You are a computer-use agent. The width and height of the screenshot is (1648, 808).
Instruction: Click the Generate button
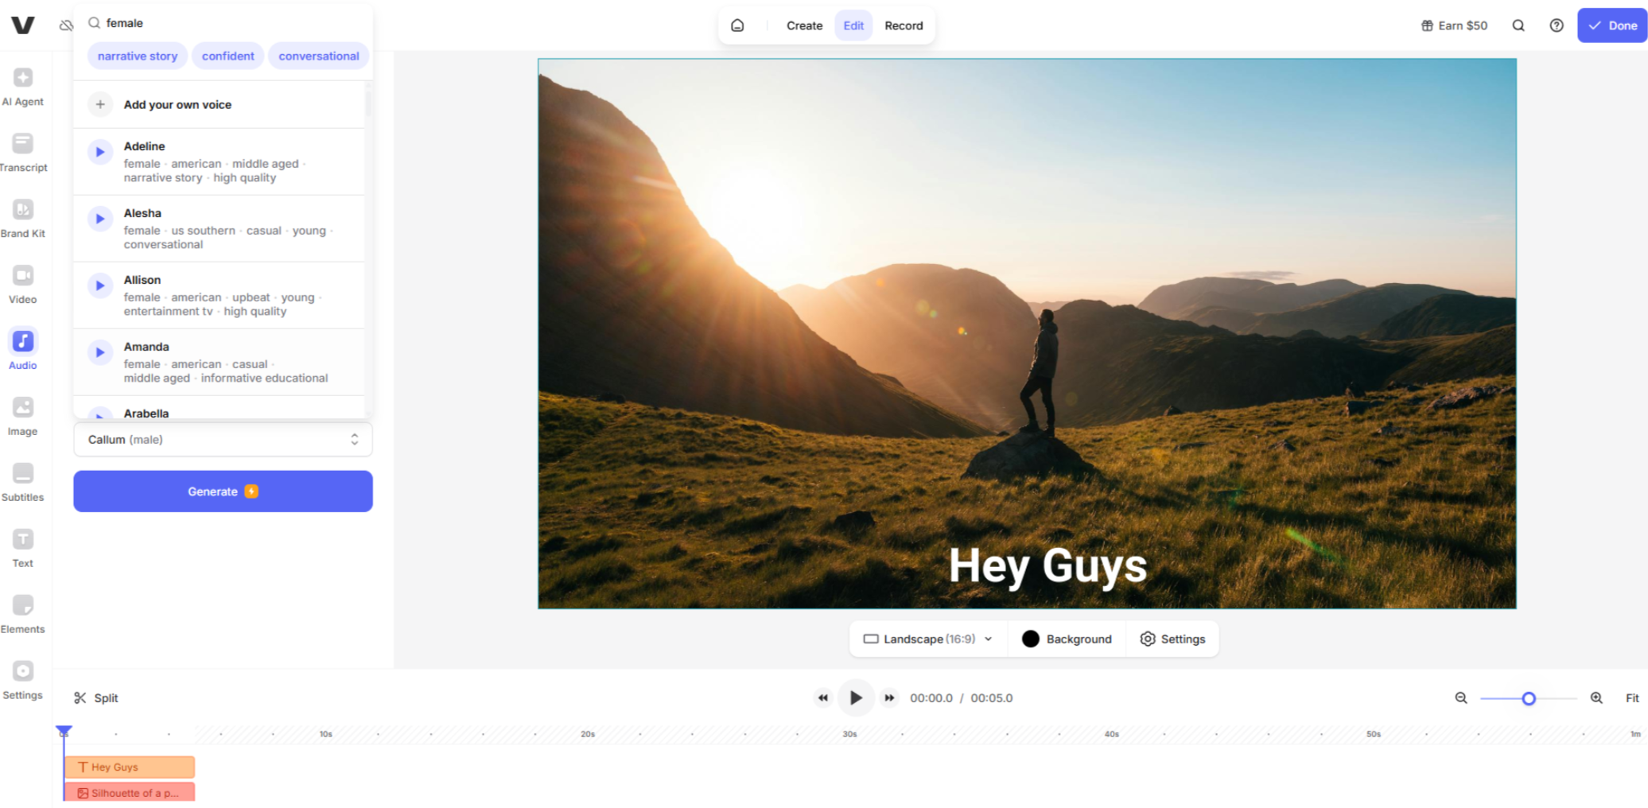[223, 491]
